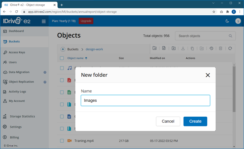This screenshot has height=149, width=244.
Task: Click the upload folder toolbar icon
Action: (x=174, y=48)
